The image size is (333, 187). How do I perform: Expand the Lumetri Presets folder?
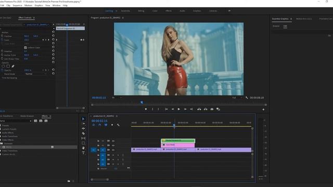tap(9, 129)
